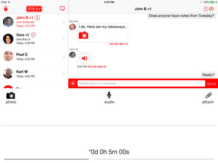Screen dimensions: 218x163
Task: Expand John B +1 row chevron
Action: point(64,22)
